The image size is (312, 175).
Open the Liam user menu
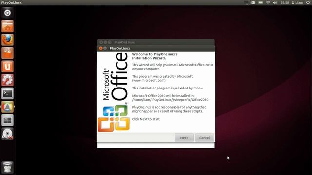(297, 3)
